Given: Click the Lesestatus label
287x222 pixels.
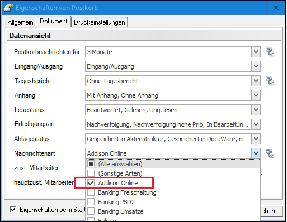Looking at the screenshot, I should point(30,110).
